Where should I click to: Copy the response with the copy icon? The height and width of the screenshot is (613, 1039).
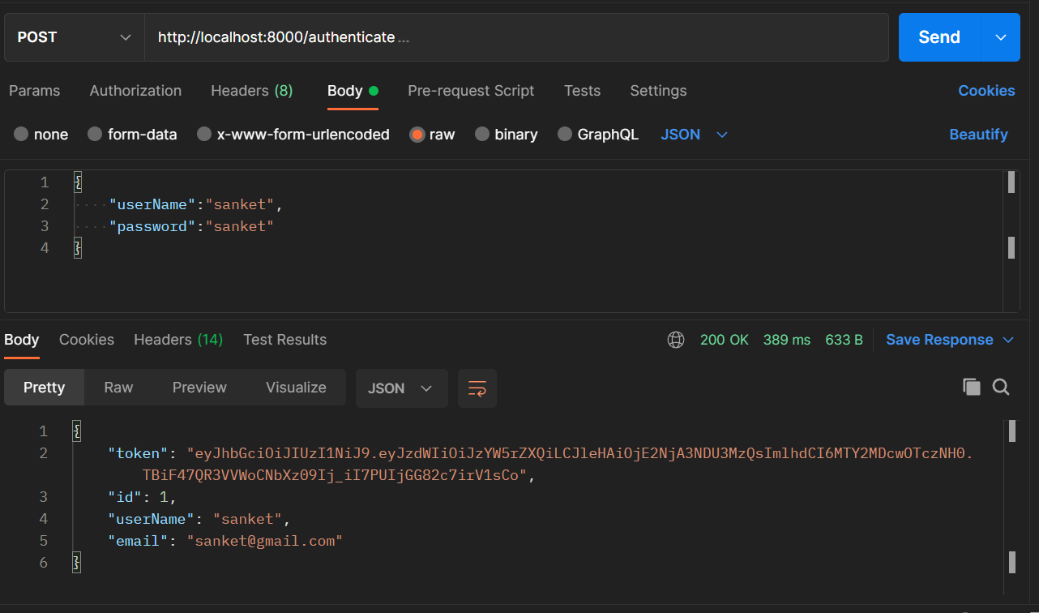tap(972, 387)
